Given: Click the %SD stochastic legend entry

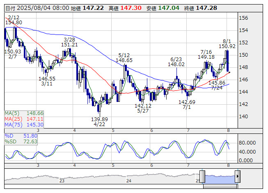Looking at the screenshot, I should point(21,141).
